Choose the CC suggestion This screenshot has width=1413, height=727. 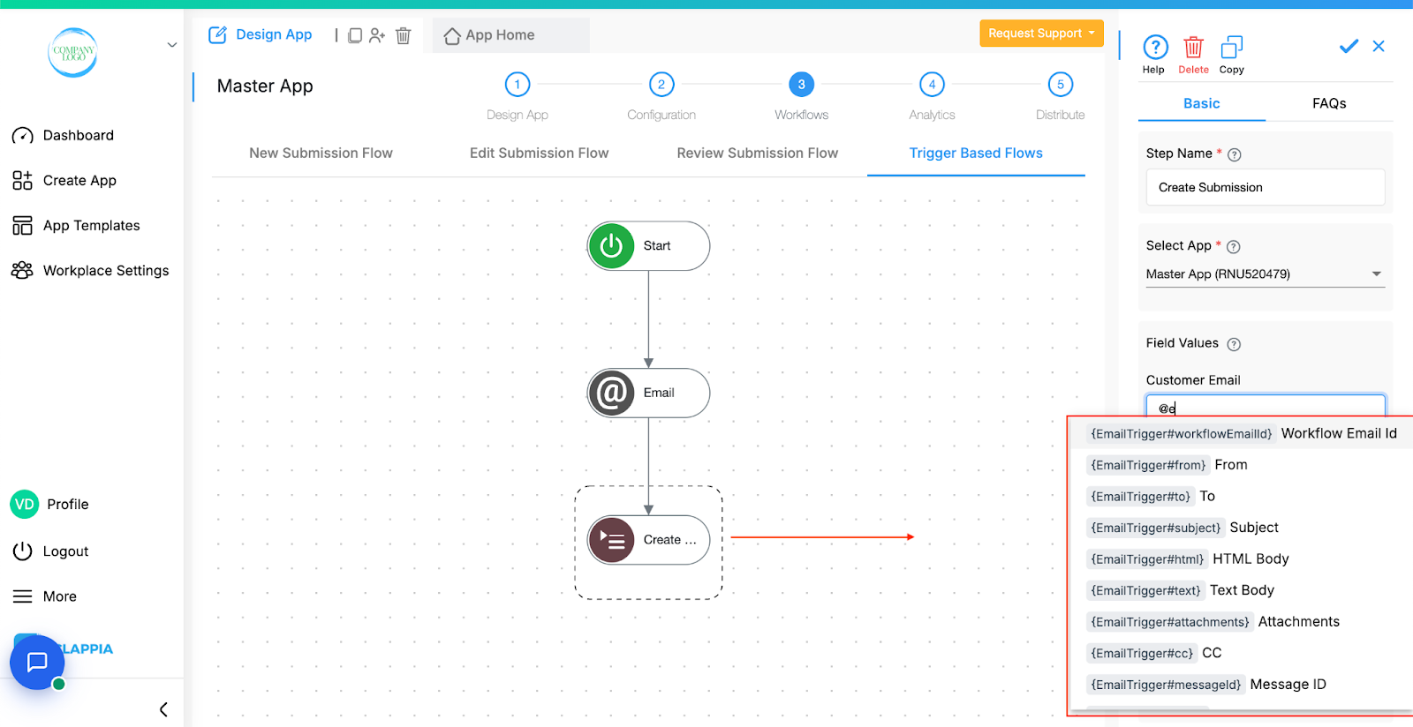pyautogui.click(x=1242, y=653)
